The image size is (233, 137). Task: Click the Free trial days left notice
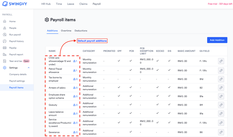click(220, 4)
